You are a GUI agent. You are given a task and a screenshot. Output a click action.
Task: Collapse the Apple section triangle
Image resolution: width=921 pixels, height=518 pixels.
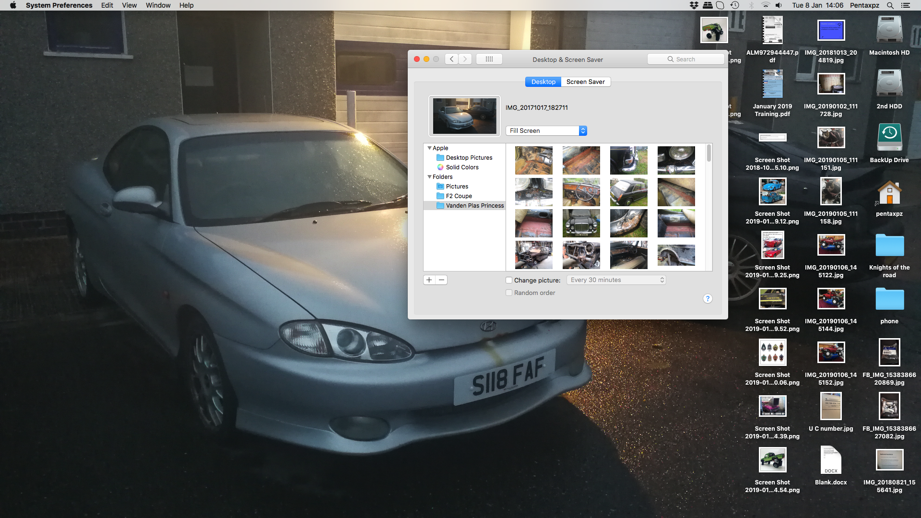click(x=429, y=148)
